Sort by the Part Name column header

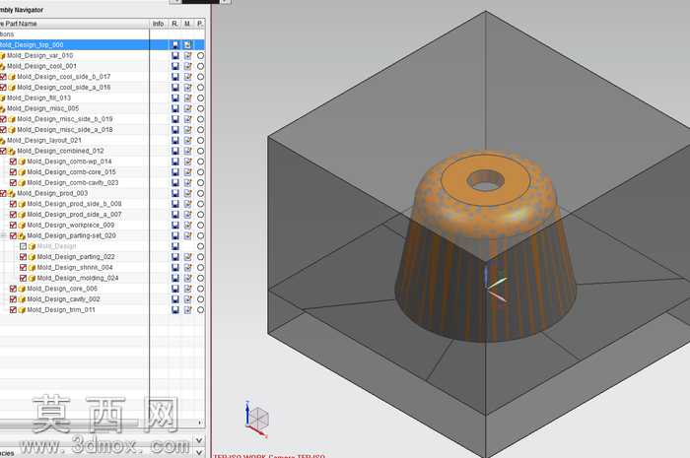[x=74, y=24]
